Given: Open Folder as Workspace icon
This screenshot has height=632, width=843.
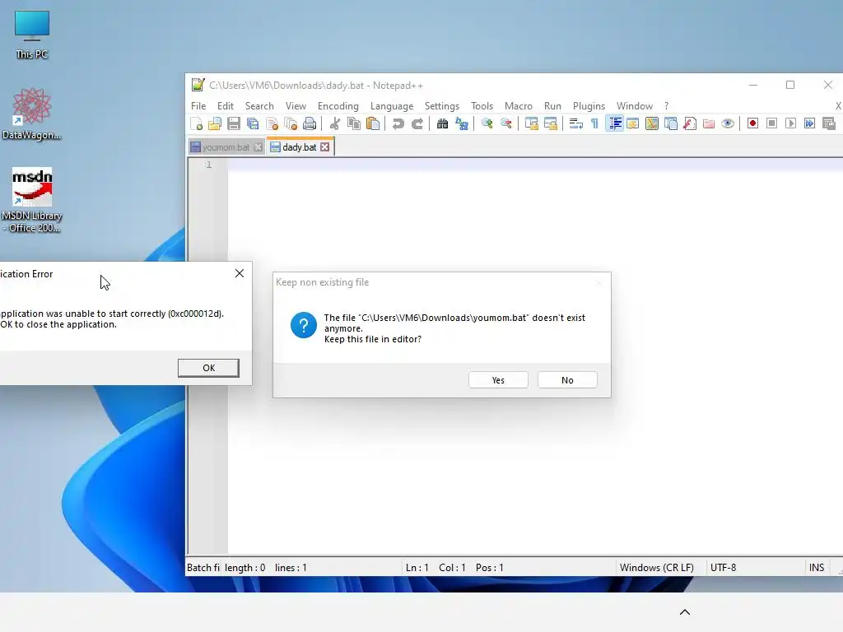Looking at the screenshot, I should (x=709, y=123).
